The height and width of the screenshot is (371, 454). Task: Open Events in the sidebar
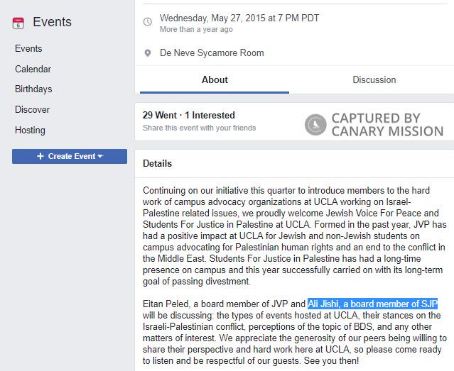pyautogui.click(x=28, y=48)
